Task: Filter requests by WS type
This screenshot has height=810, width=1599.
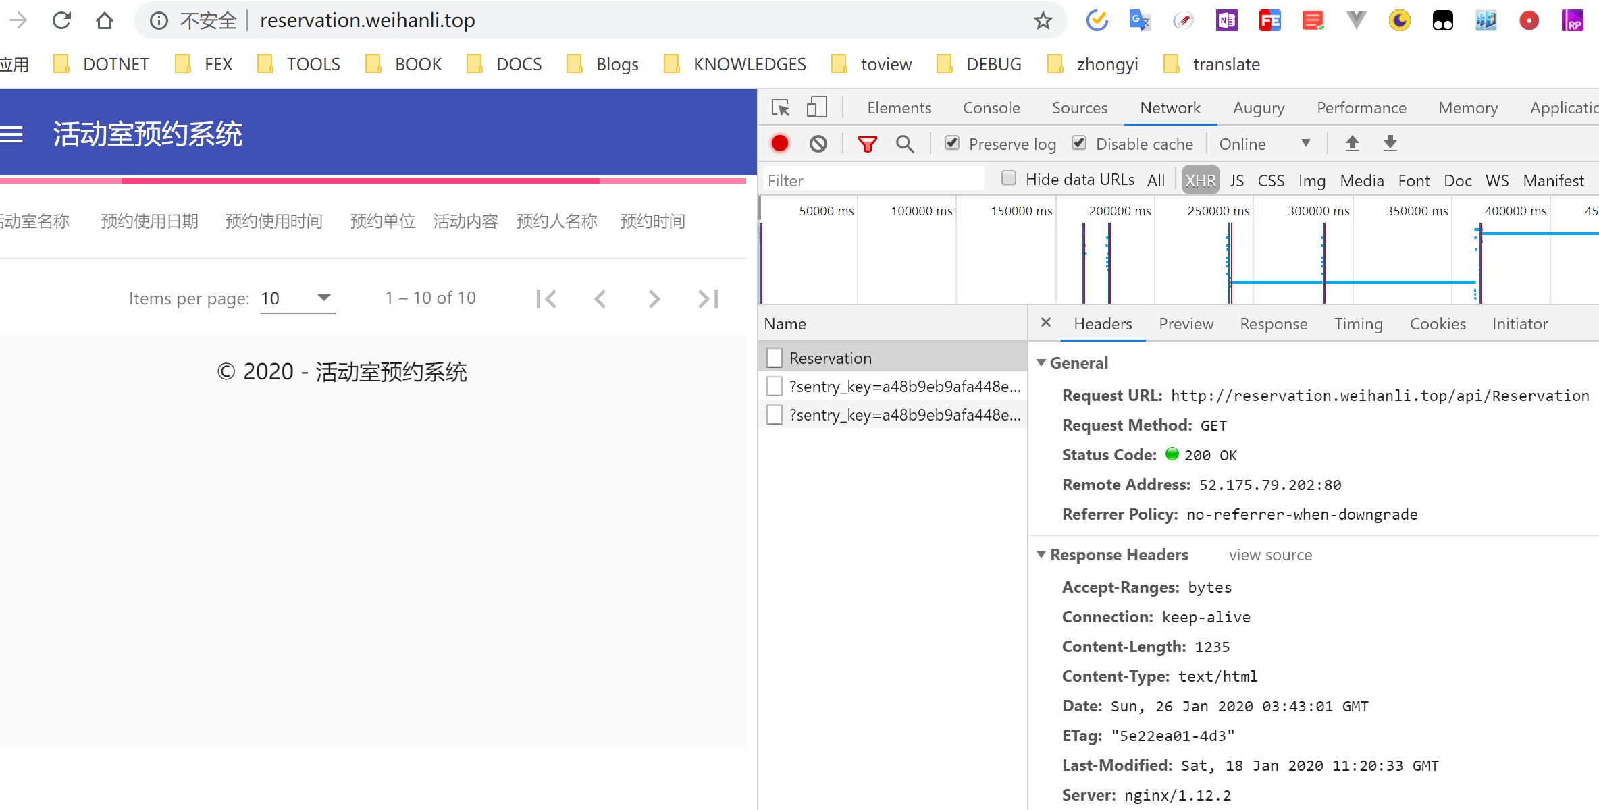Action: 1497,180
